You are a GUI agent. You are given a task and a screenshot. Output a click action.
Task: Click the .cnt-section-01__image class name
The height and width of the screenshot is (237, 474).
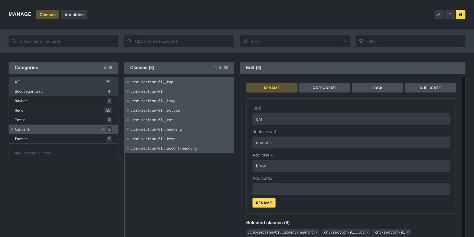[154, 101]
